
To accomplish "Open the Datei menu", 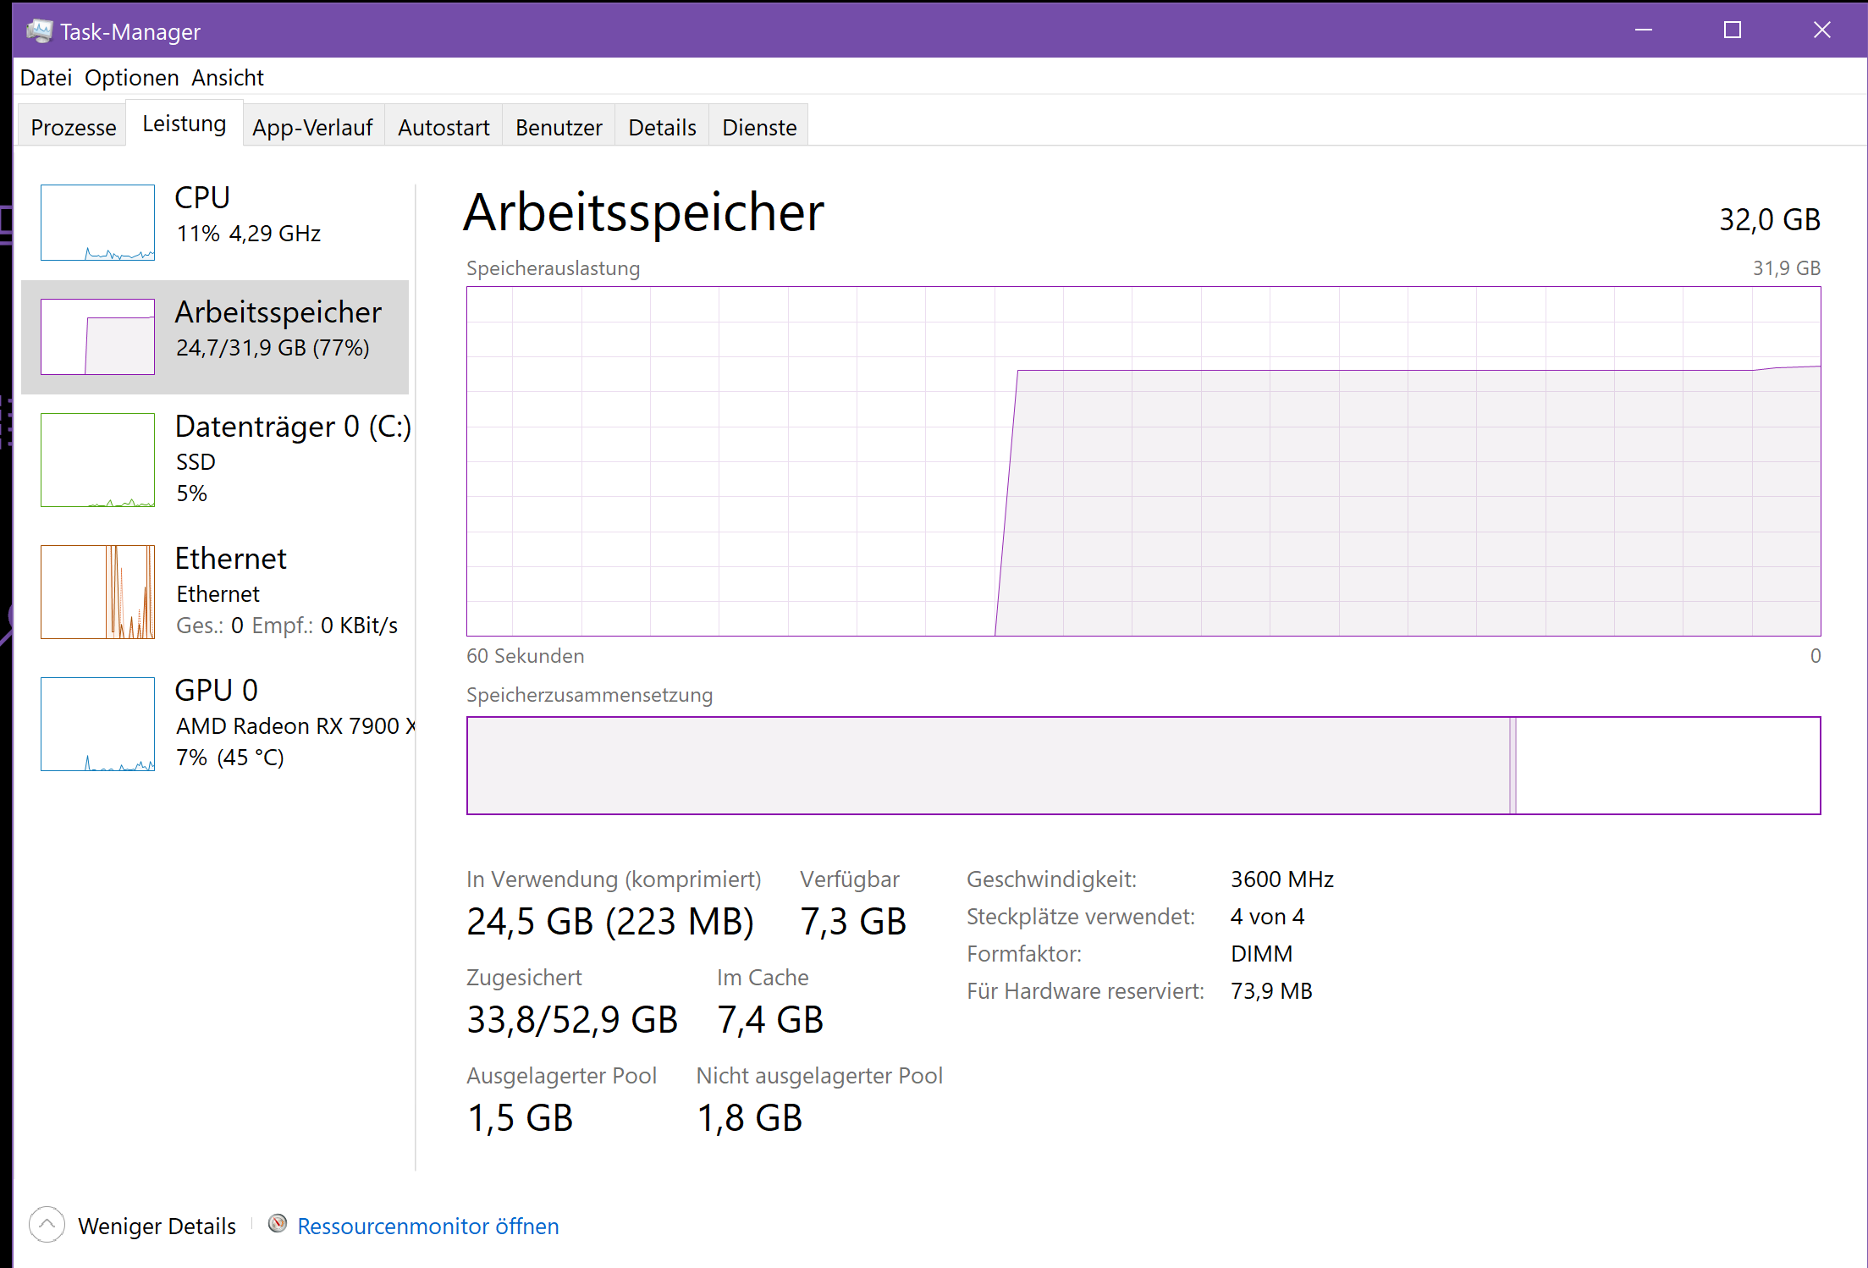I will [46, 78].
